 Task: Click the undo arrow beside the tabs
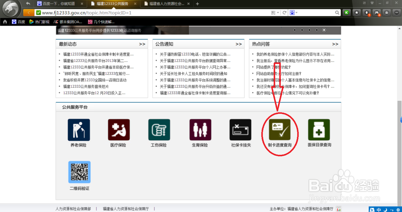pyautogui.click(x=28, y=4)
